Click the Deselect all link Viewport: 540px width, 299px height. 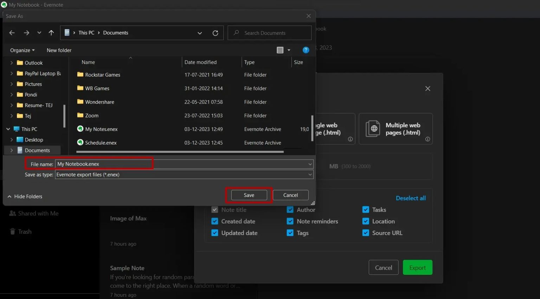(410, 198)
